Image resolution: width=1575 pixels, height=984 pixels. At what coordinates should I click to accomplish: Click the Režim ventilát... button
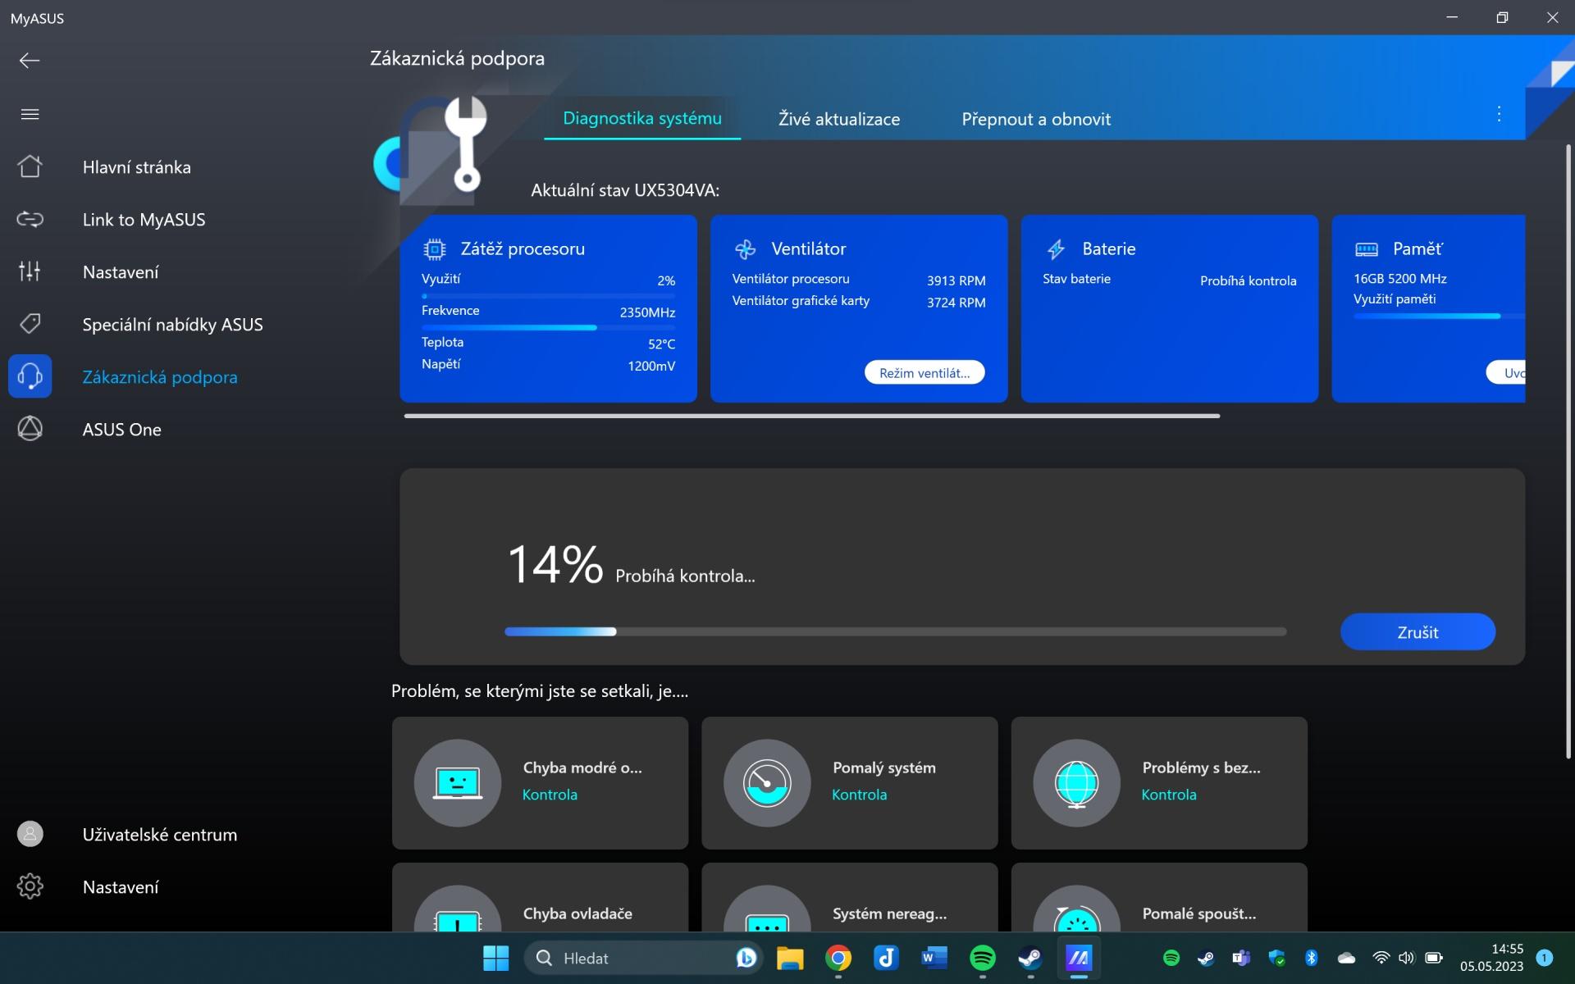pos(924,372)
